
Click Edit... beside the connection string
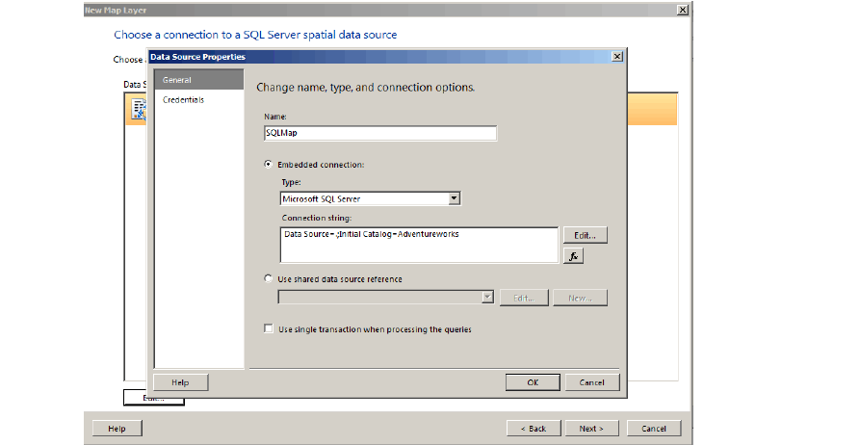pos(585,235)
